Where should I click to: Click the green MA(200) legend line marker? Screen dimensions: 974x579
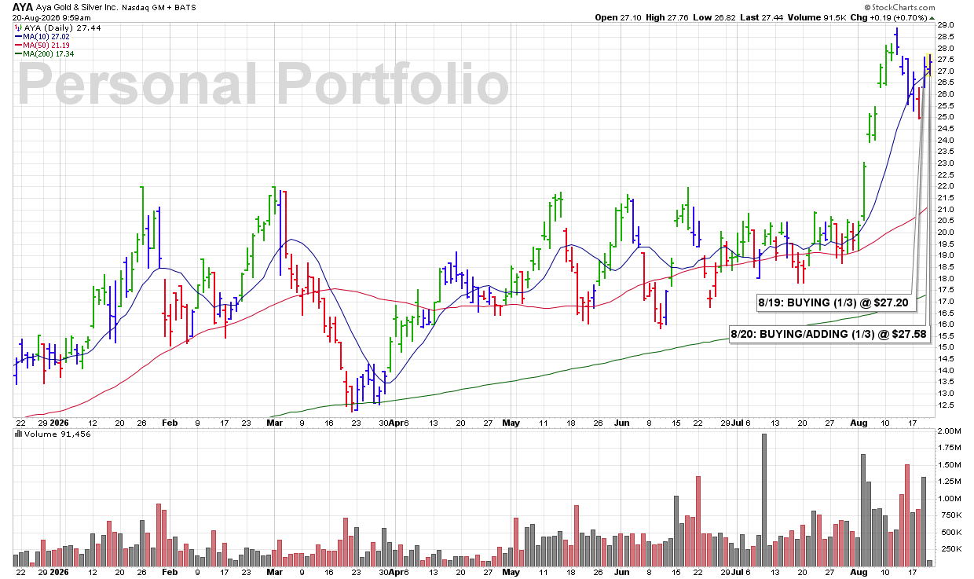point(17,53)
